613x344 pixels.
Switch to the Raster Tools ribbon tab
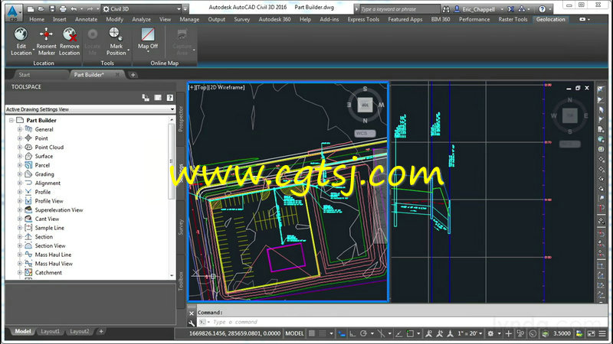(513, 19)
